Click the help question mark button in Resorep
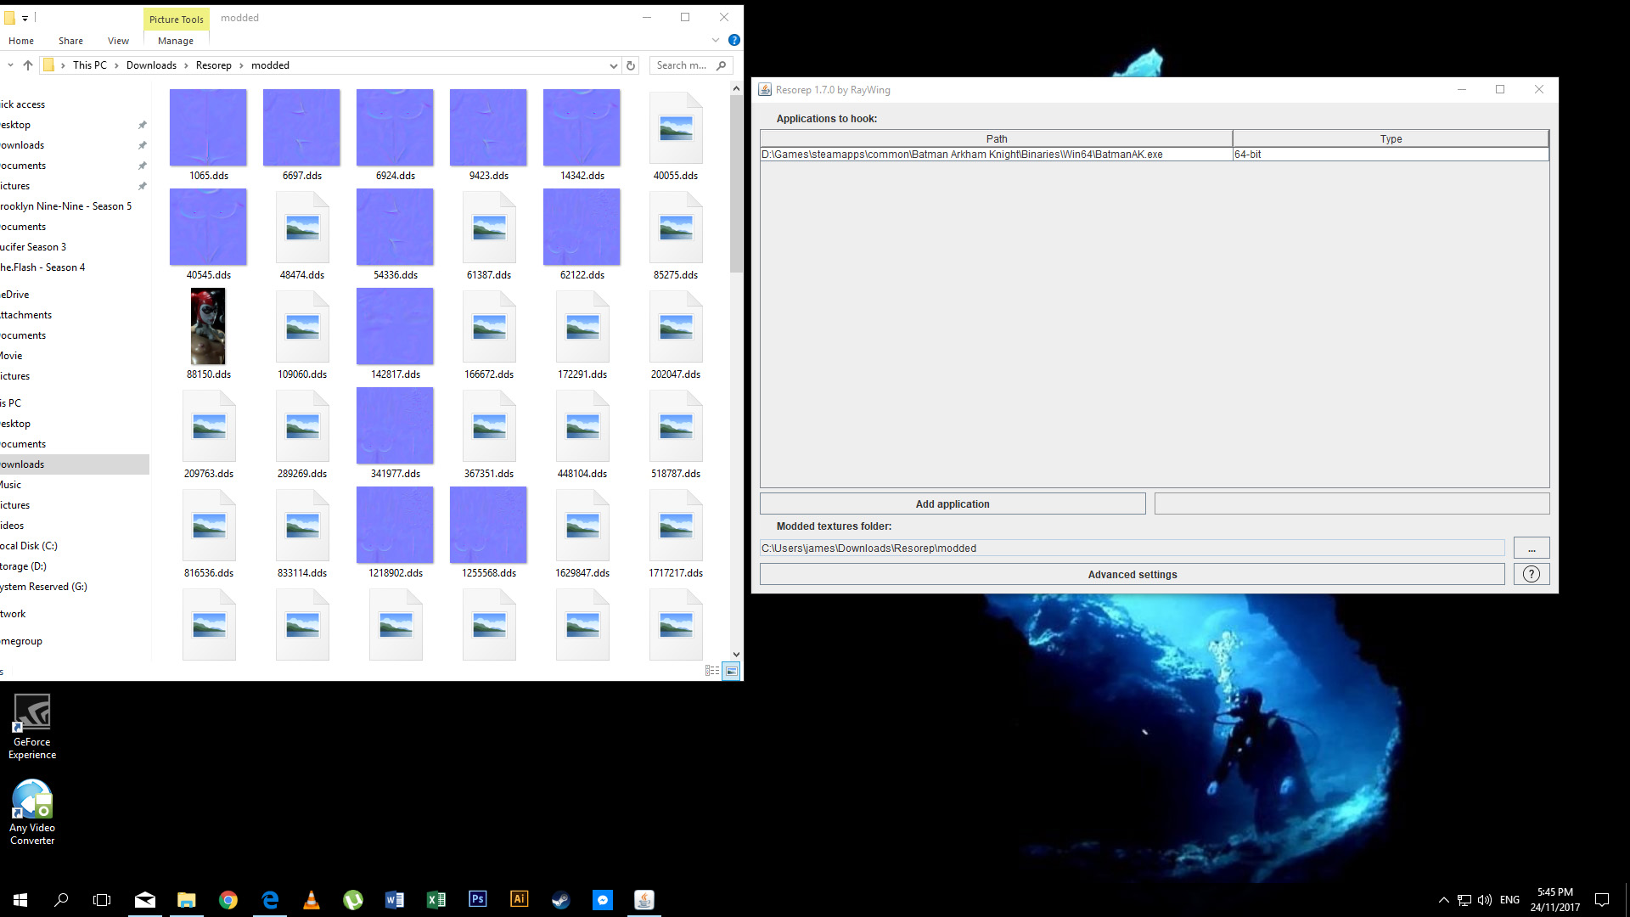 point(1531,574)
